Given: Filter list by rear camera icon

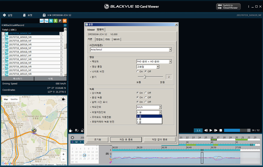Looking at the screenshot, I should click(x=46, y=21).
